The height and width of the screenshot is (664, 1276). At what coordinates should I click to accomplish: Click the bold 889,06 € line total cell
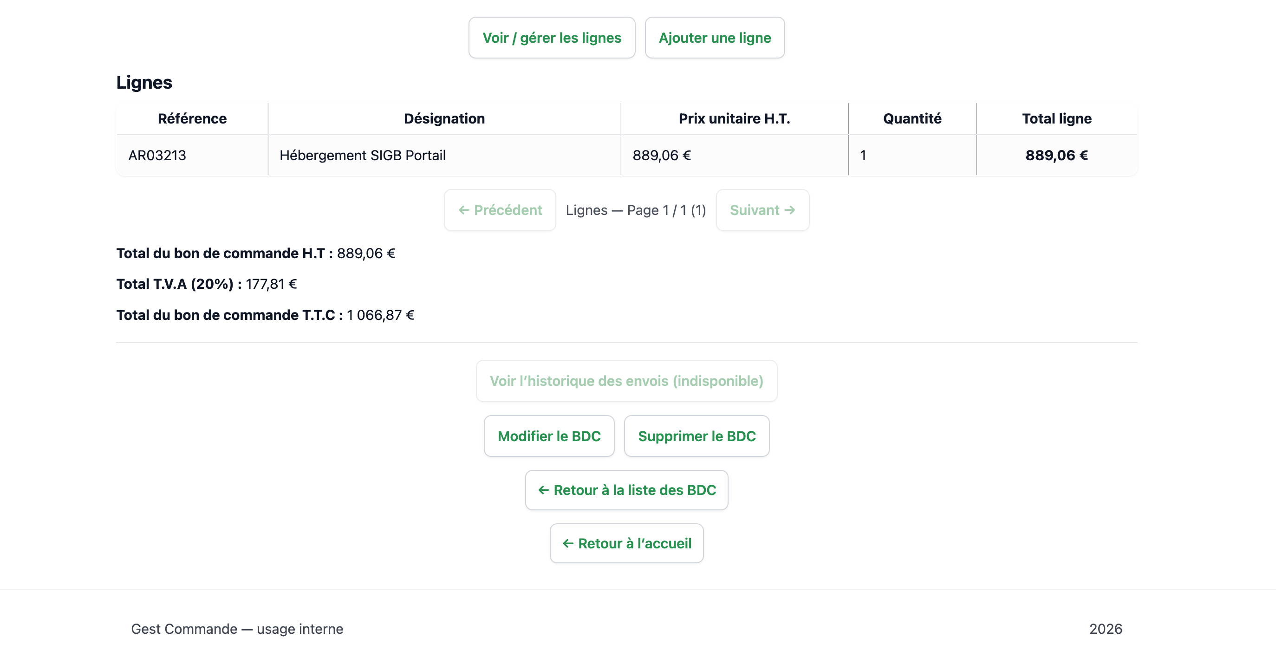click(1056, 155)
